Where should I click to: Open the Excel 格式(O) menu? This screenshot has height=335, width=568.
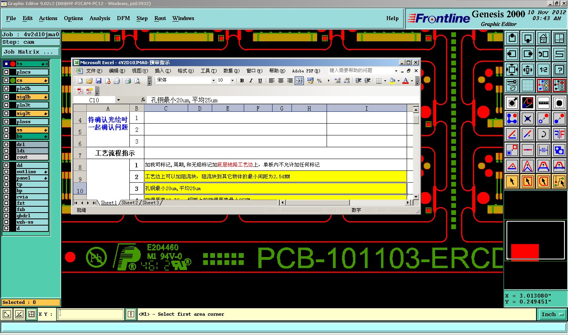click(185, 71)
